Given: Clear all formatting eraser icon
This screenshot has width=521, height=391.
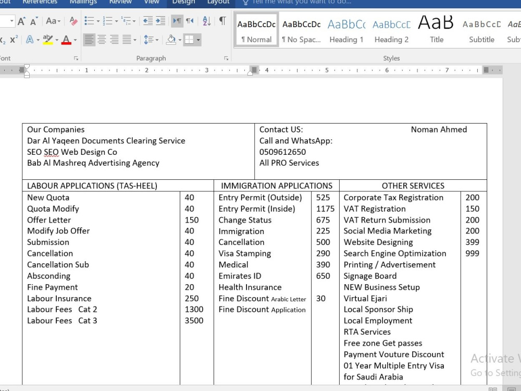Looking at the screenshot, I should point(73,21).
